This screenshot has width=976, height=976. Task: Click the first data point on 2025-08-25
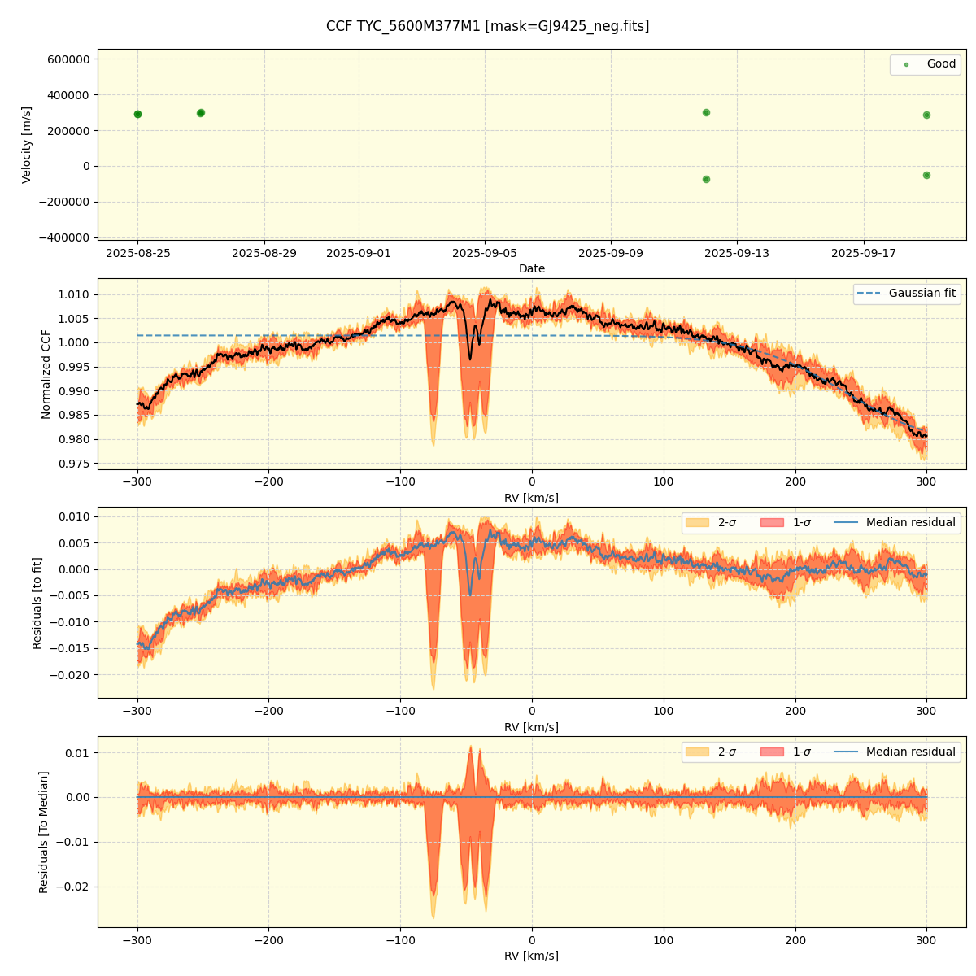point(137,114)
